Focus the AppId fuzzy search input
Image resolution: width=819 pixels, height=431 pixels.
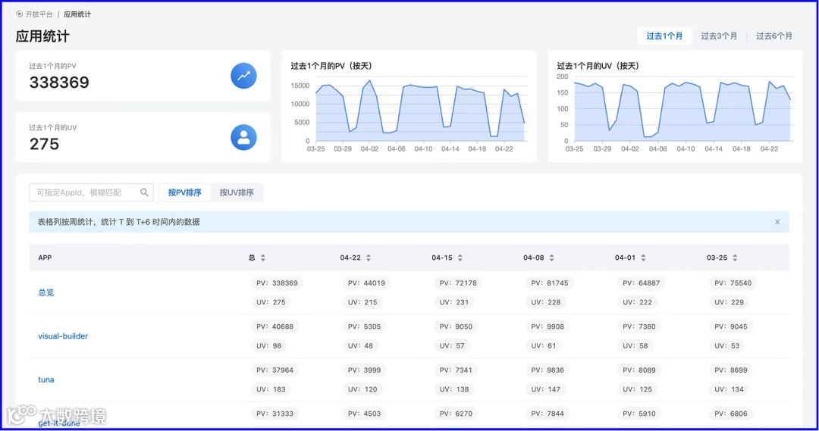pyautogui.click(x=92, y=192)
